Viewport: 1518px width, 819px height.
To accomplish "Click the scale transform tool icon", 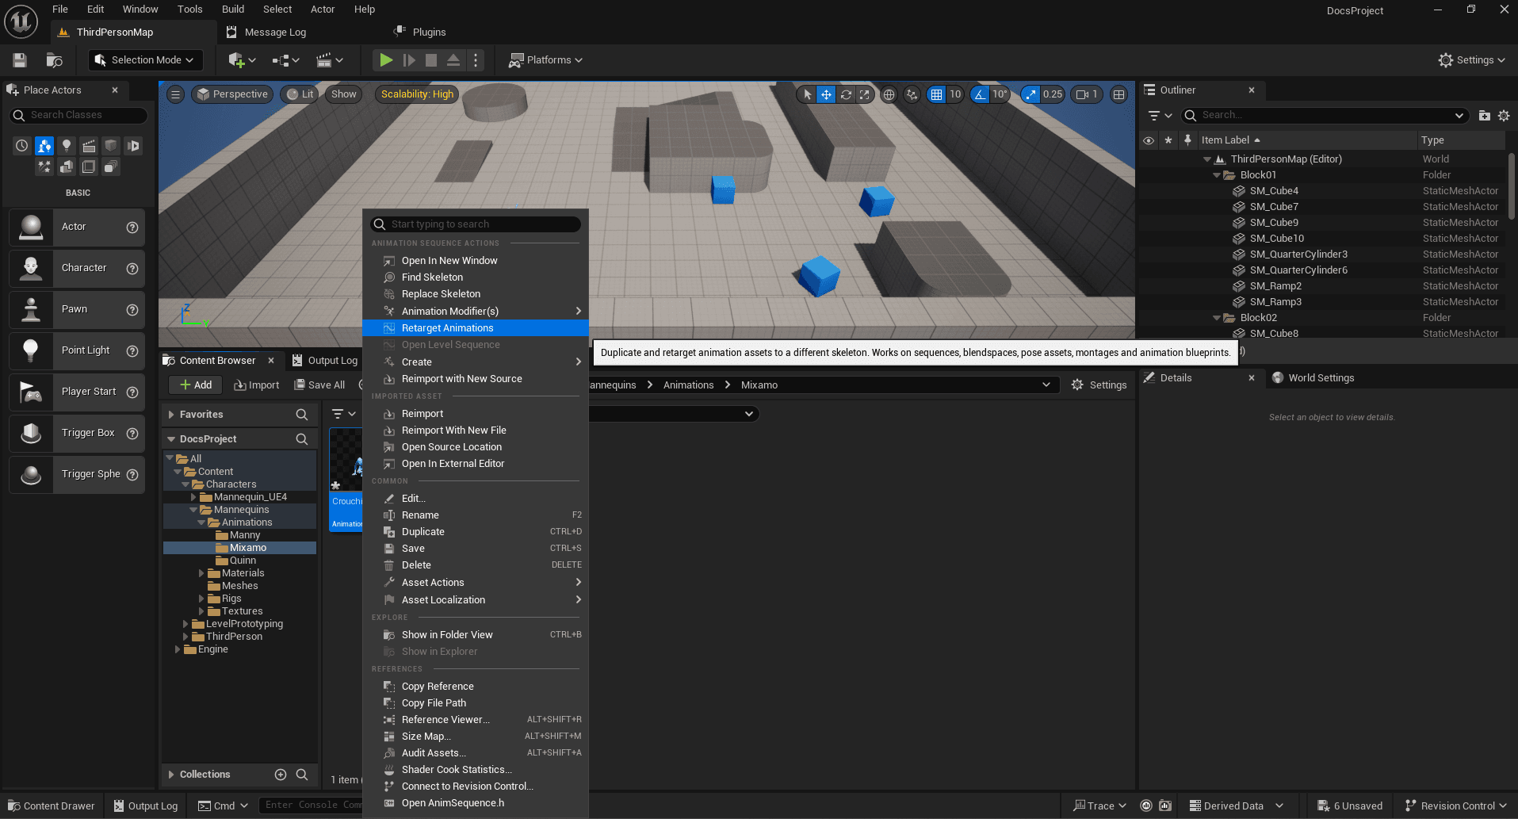I will tap(865, 94).
